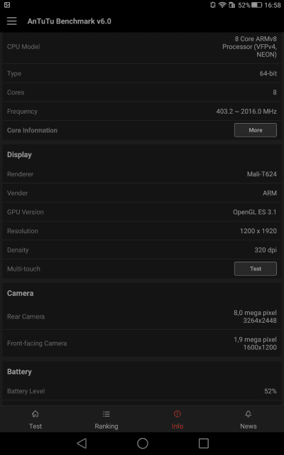Tap the battery indicator in status bar
Viewport: 284px width, 455px height.
click(x=256, y=5)
